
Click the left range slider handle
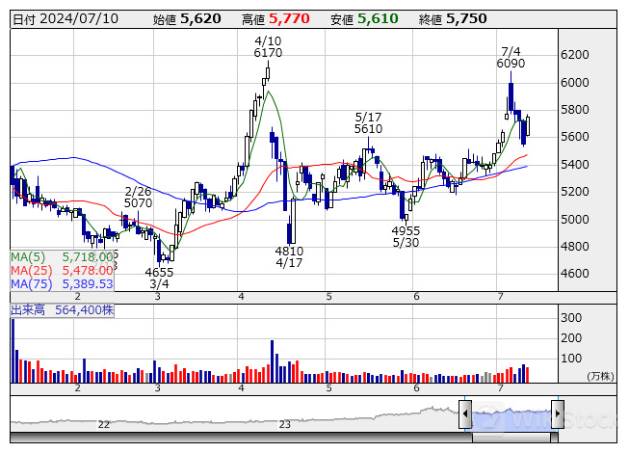click(465, 414)
